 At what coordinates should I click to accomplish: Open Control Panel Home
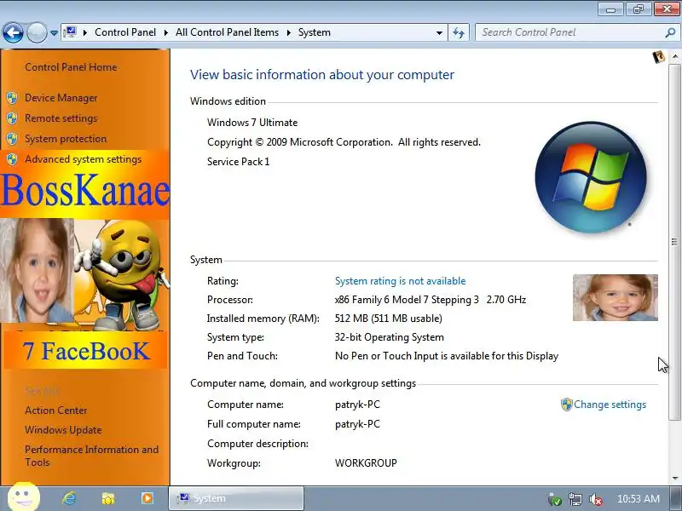coord(71,67)
